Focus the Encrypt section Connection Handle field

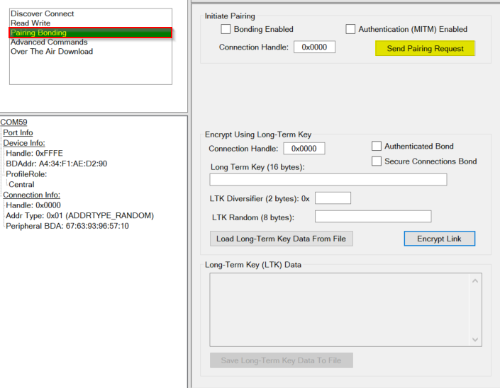[304, 149]
